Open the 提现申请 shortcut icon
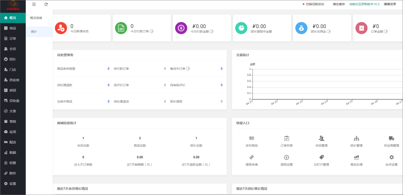The height and width of the screenshot is (195, 403). [x=252, y=157]
